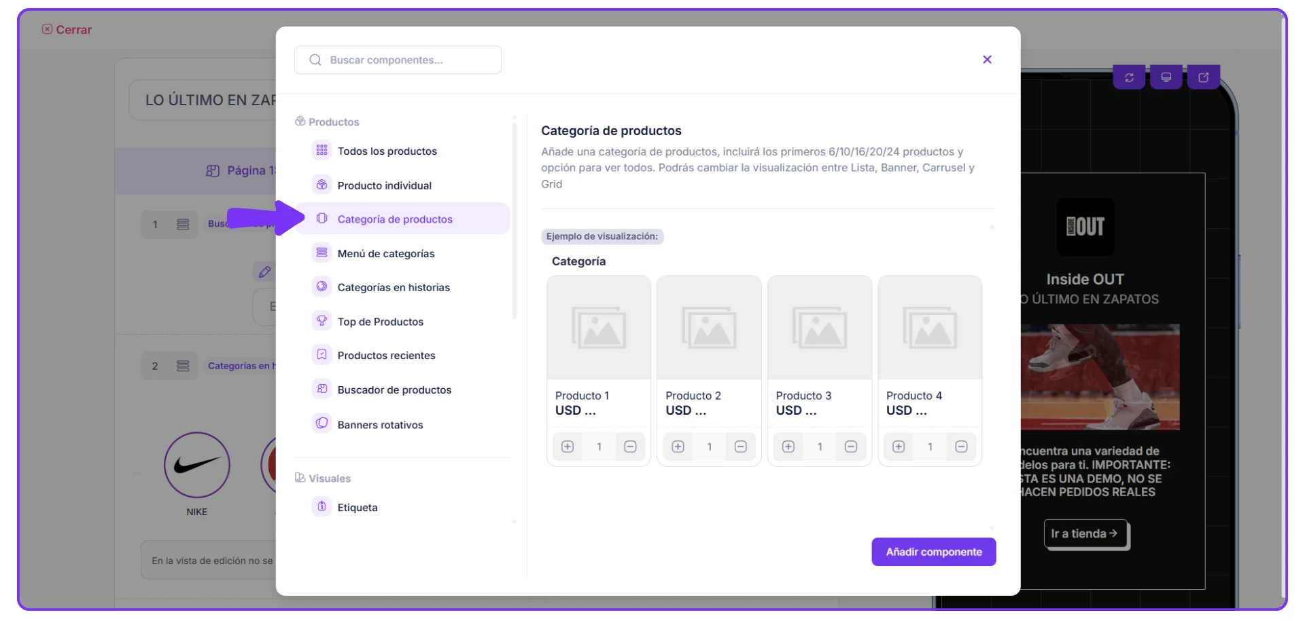Increase quantity for Producto 1
Screen dimensions: 1305x619
pyautogui.click(x=568, y=447)
